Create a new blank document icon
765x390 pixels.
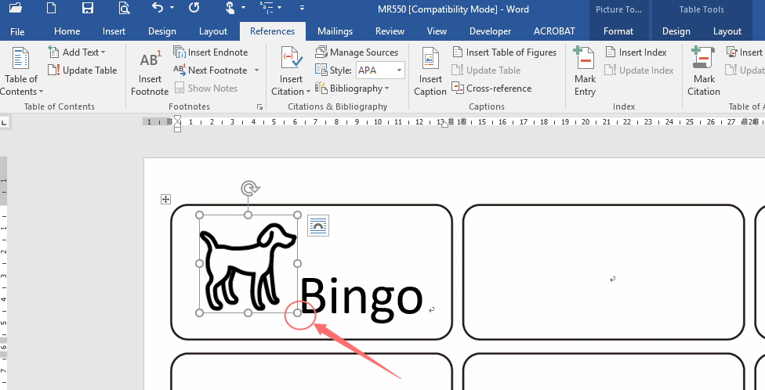(x=51, y=7)
